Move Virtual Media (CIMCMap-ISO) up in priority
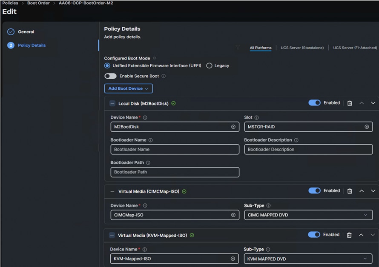379x267 pixels. pos(362,191)
